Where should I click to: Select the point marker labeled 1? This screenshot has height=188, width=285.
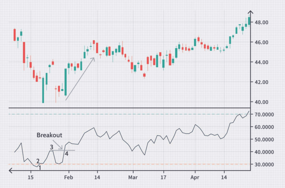[x=40, y=168]
